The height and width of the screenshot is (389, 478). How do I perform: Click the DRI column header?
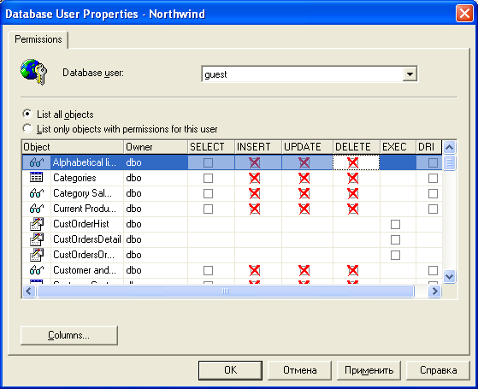[x=429, y=147]
